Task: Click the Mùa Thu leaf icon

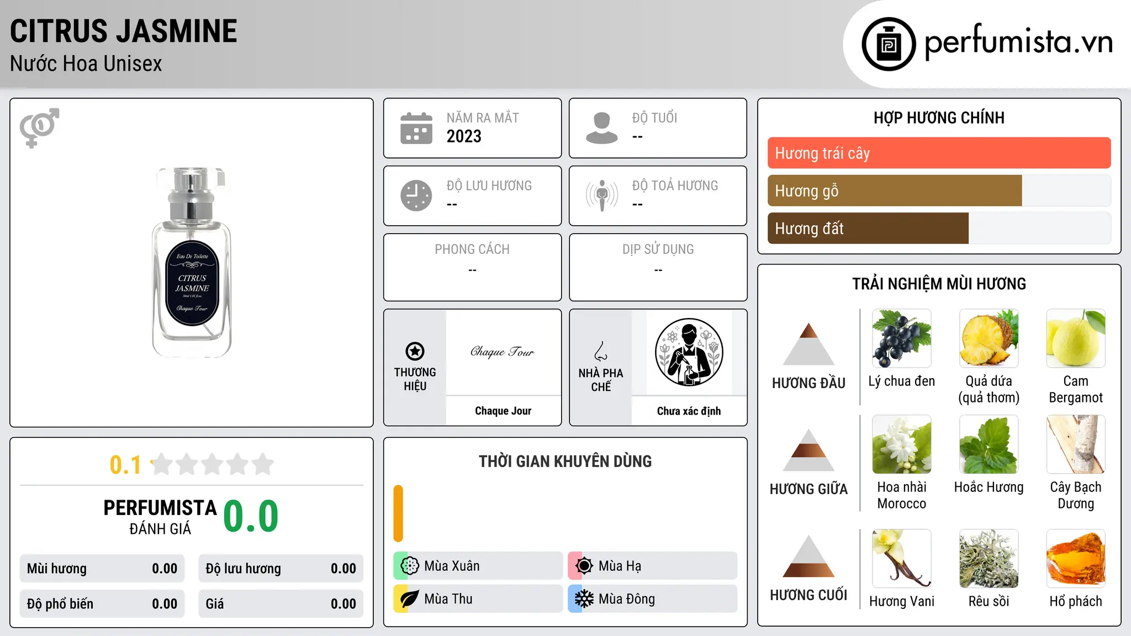Action: click(x=410, y=599)
